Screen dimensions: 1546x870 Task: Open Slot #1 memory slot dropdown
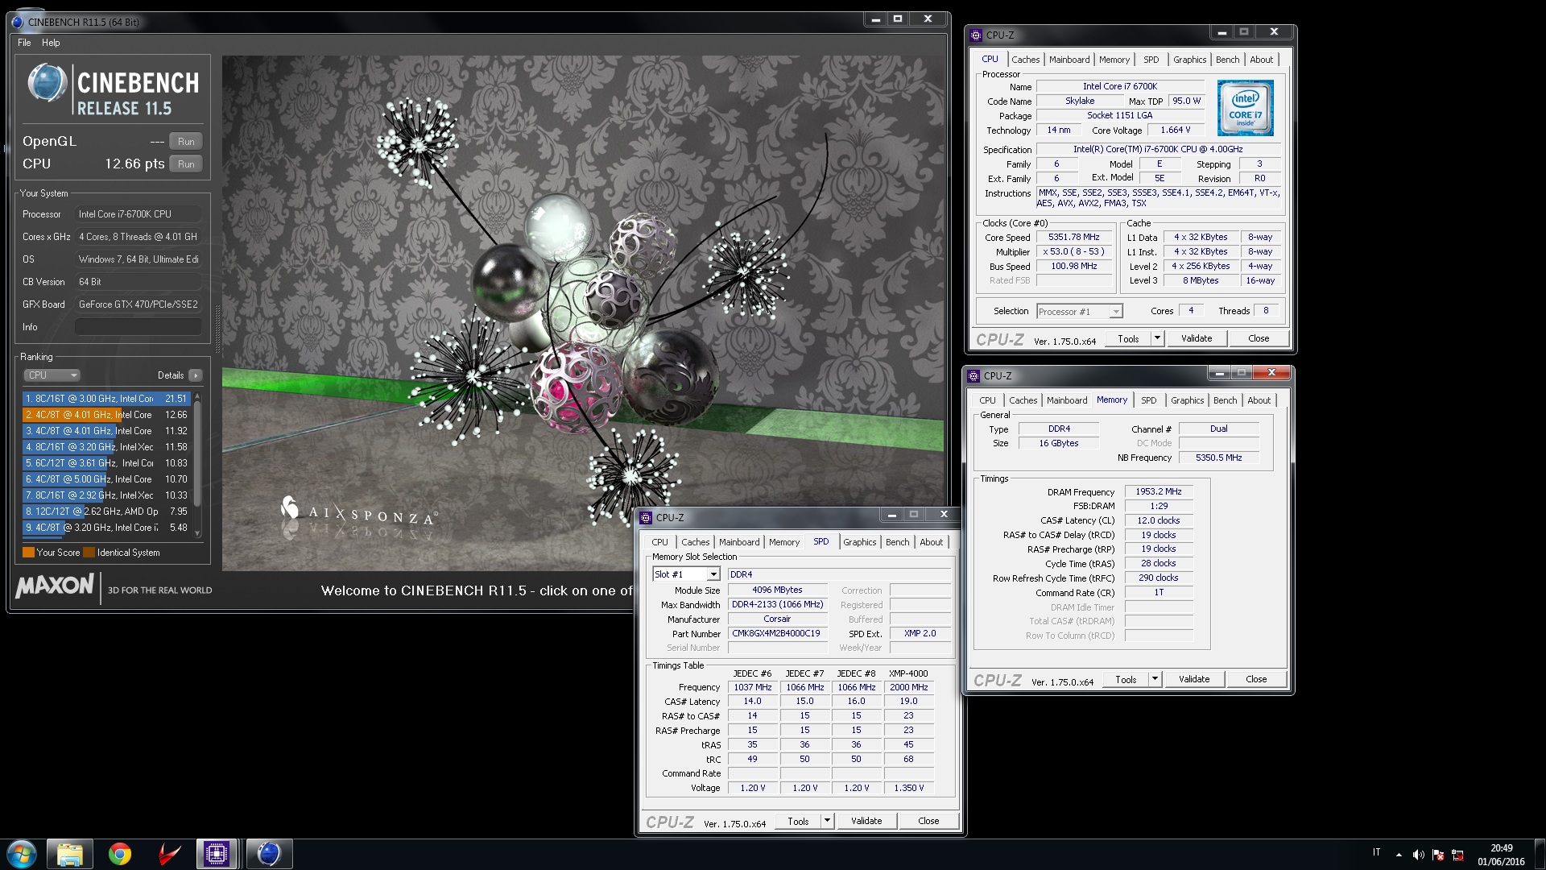[x=686, y=574]
